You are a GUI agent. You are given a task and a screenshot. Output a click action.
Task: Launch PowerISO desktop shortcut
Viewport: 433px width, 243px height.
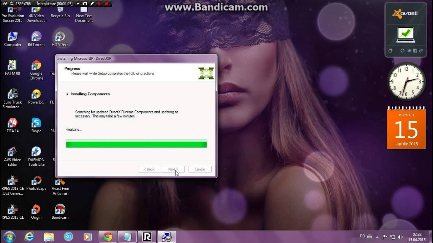36,97
